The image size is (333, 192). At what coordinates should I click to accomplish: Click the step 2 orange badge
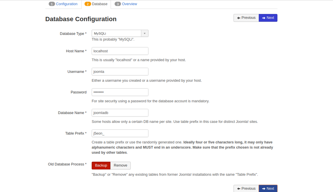[88, 4]
